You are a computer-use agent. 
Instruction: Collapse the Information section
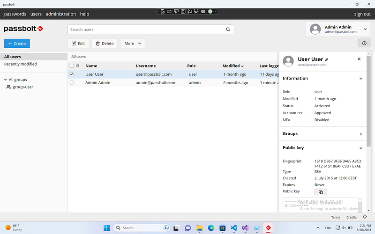[360, 79]
